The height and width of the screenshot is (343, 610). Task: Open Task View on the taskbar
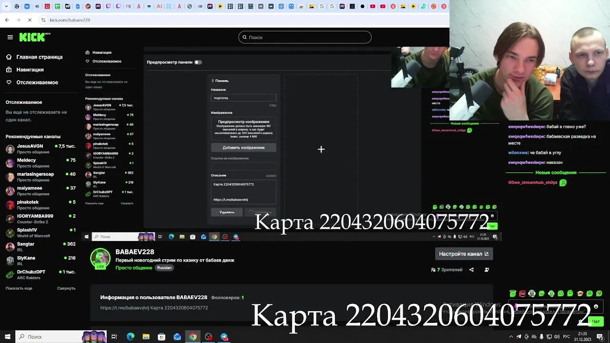pos(114,337)
